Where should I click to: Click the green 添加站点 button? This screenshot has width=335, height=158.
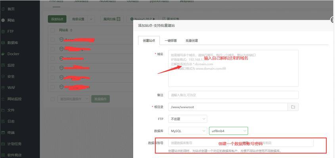tap(57, 19)
